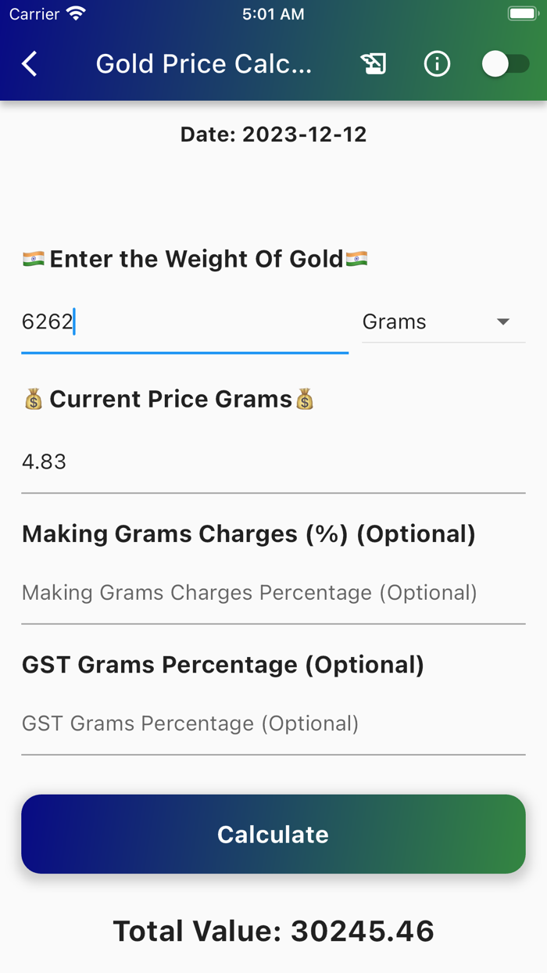Screen dimensions: 547x973
Task: Click the Total Value result text
Action: [273, 931]
